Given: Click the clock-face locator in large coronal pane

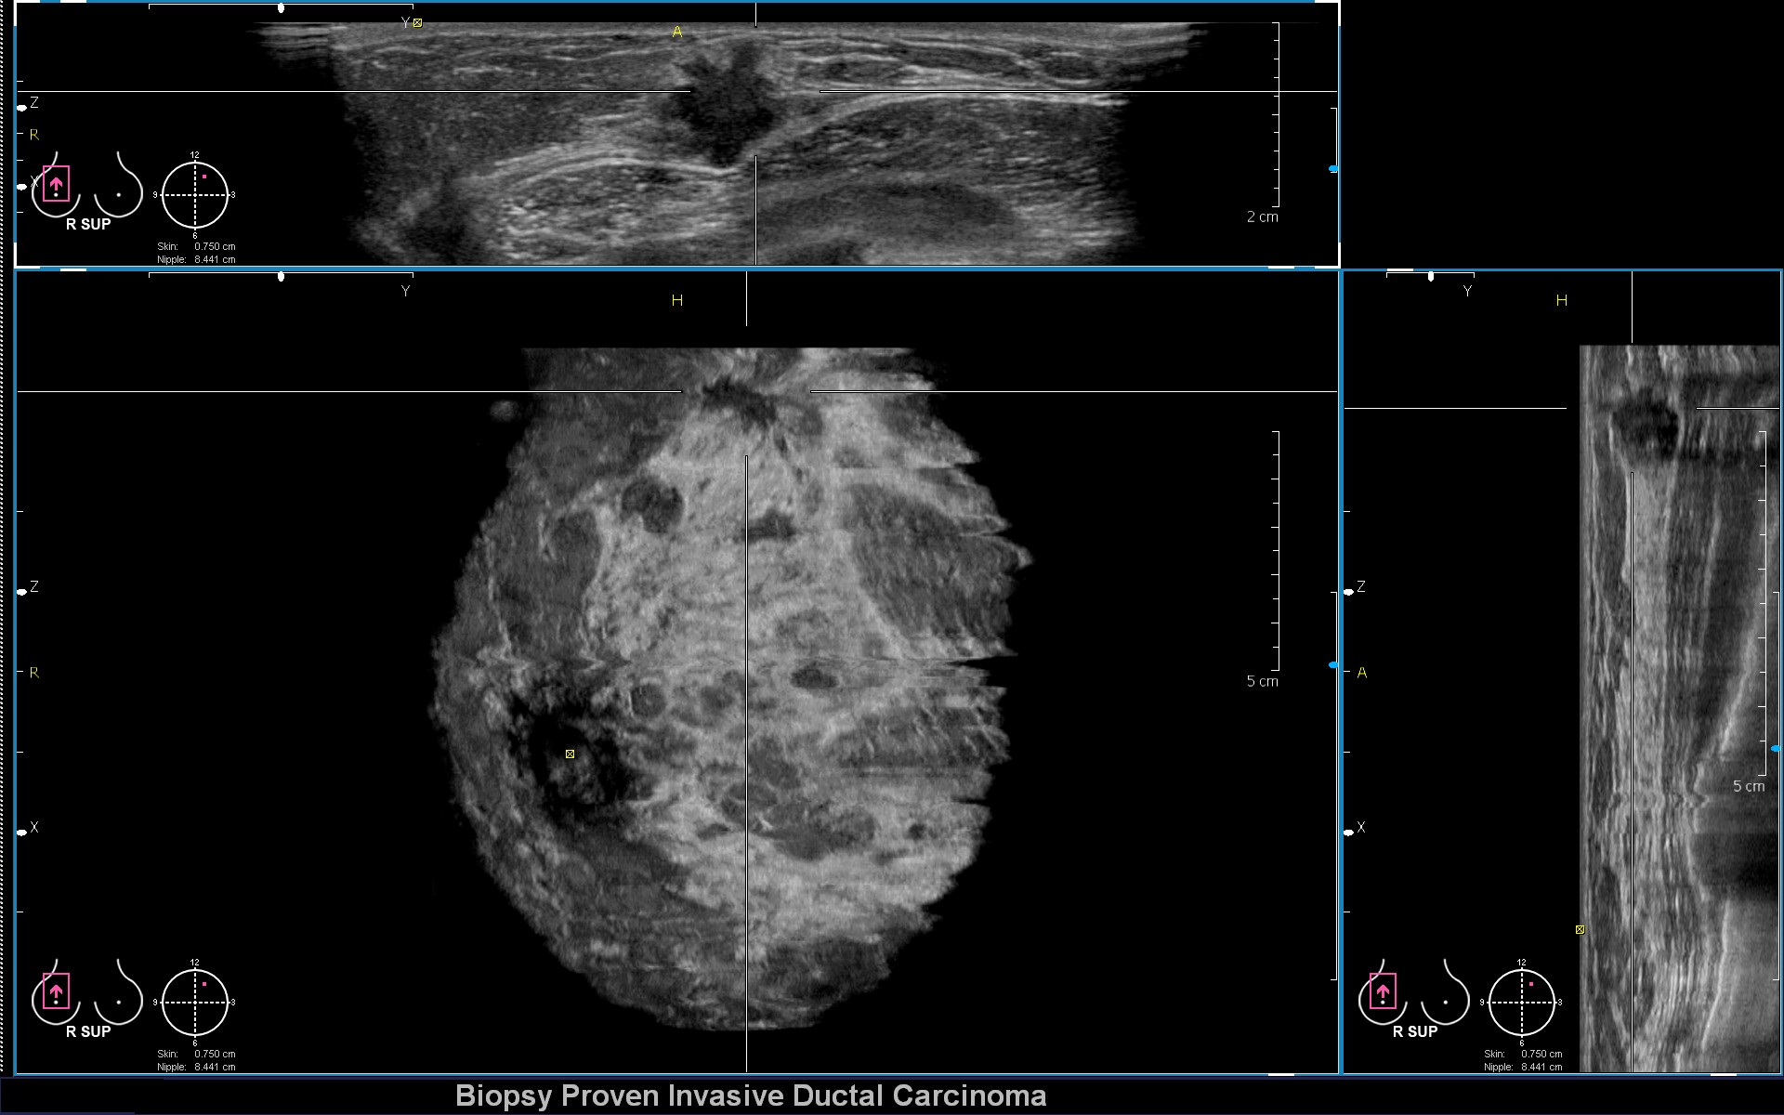Looking at the screenshot, I should tap(195, 1003).
